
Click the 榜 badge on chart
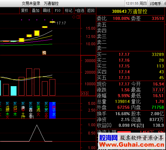44,53
